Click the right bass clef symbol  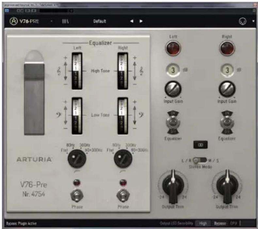coord(141,115)
